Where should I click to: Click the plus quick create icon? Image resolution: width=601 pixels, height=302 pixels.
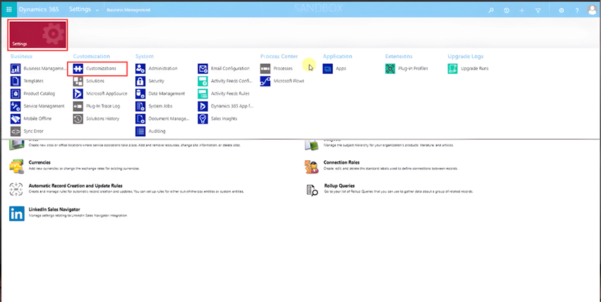point(522,11)
